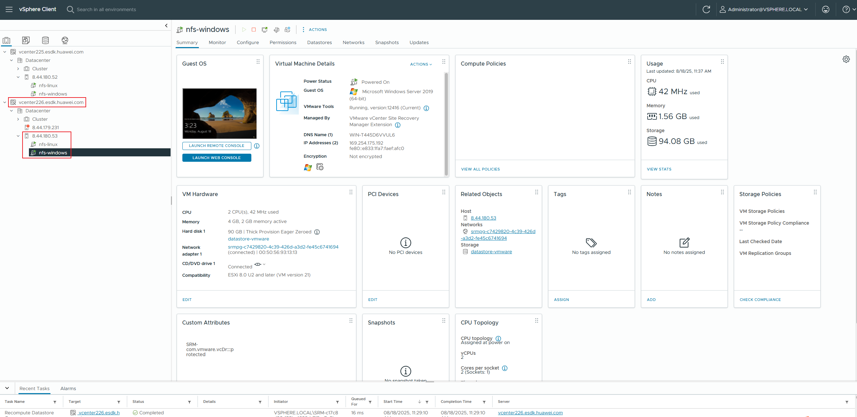The width and height of the screenshot is (857, 417).
Task: Expand Cluster under vcenter225 Datacenter
Action: [18, 69]
